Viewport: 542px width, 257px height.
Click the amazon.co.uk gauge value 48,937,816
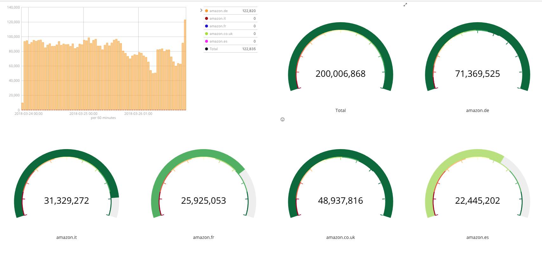pyautogui.click(x=341, y=201)
